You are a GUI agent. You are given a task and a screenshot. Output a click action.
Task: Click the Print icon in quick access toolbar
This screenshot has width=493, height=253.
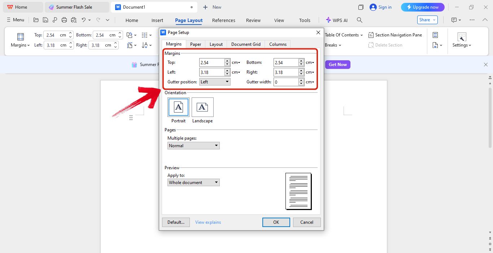(64, 20)
